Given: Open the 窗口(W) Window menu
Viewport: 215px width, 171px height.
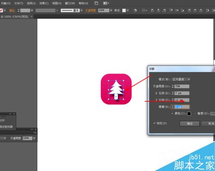Looking at the screenshot, I should click(70, 3).
